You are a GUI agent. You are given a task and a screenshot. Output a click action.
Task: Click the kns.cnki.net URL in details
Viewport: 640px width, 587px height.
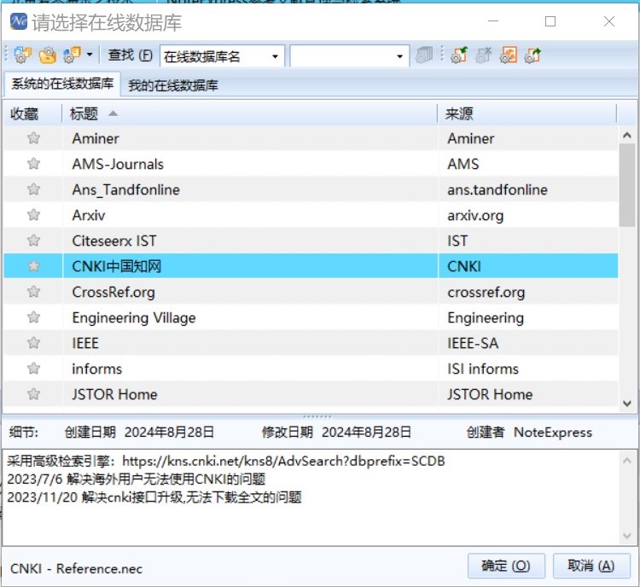pos(283,461)
